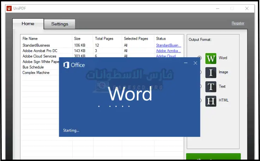Minimize the Word splash screen
260x161 pixels.
coord(186,63)
